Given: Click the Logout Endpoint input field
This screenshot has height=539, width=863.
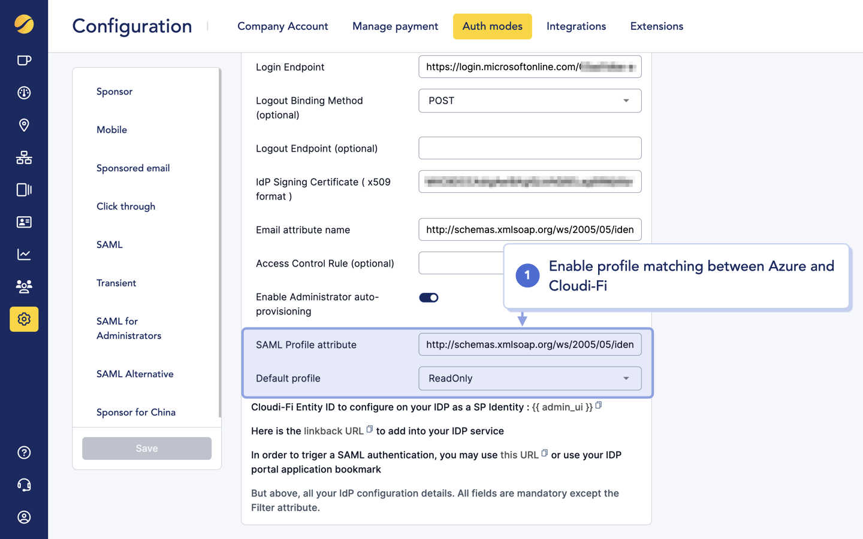Looking at the screenshot, I should click(530, 148).
